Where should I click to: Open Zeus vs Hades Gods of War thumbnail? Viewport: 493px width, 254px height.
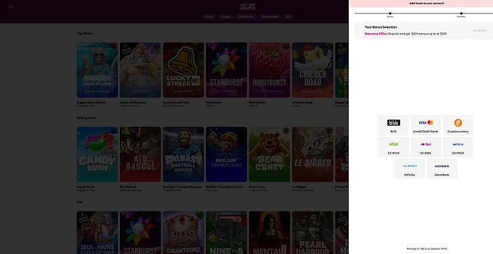point(97,232)
